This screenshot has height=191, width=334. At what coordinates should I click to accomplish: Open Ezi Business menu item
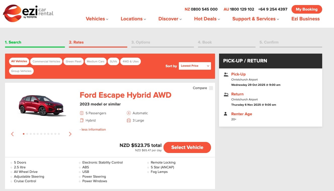pos(305,19)
